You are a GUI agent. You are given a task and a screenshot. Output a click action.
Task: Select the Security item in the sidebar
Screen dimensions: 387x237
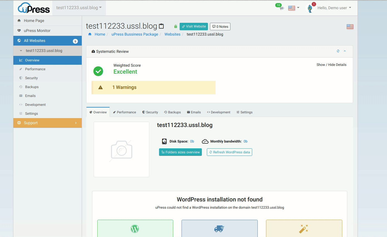pos(31,78)
